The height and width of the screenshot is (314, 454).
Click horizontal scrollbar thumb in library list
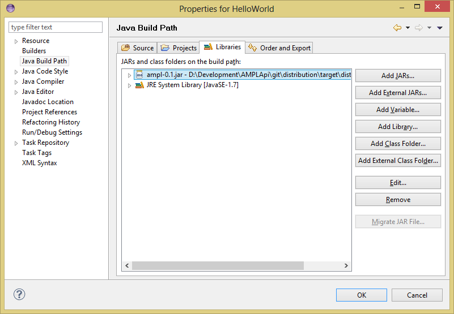(218, 265)
